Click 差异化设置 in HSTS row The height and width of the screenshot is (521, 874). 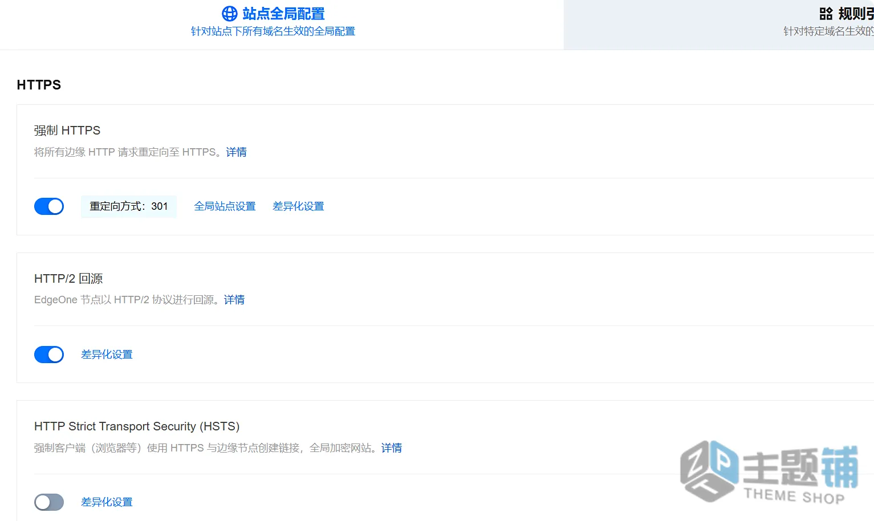(107, 502)
